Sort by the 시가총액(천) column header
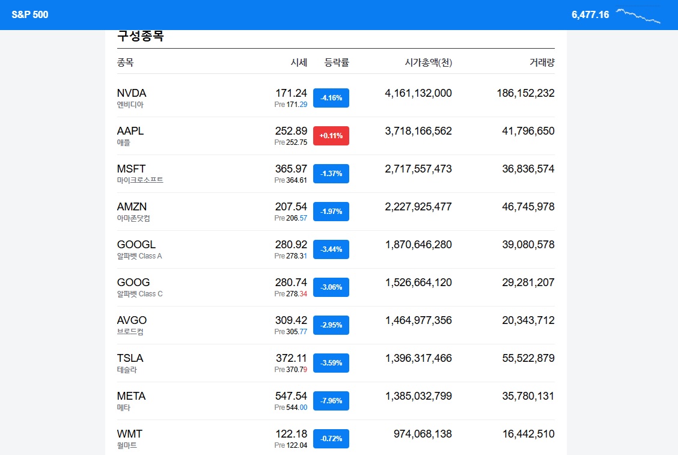Screen dimensions: 678x455 pyautogui.click(x=428, y=63)
